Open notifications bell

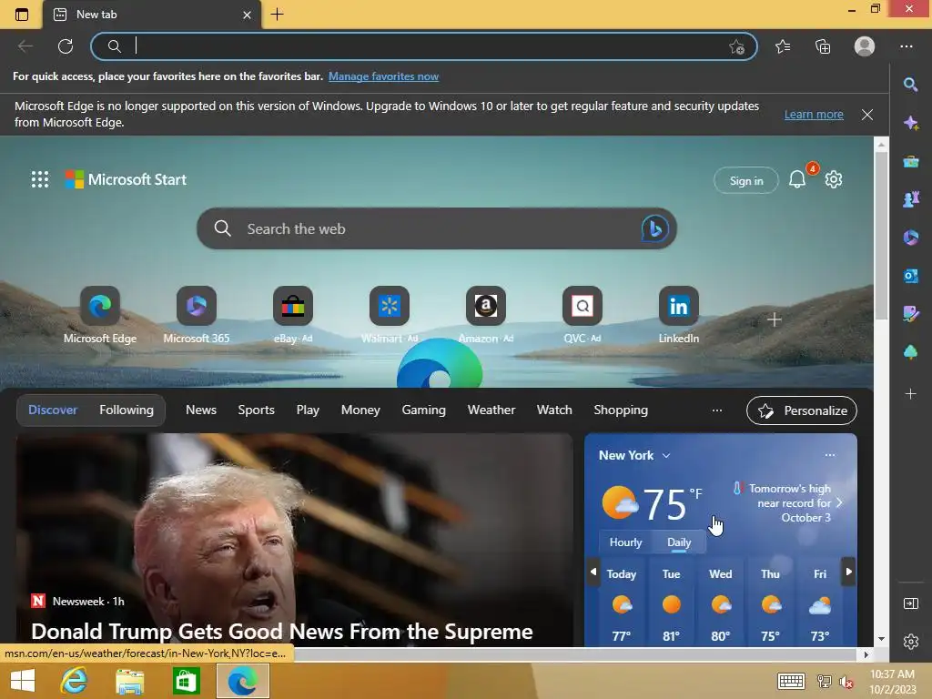(x=797, y=179)
